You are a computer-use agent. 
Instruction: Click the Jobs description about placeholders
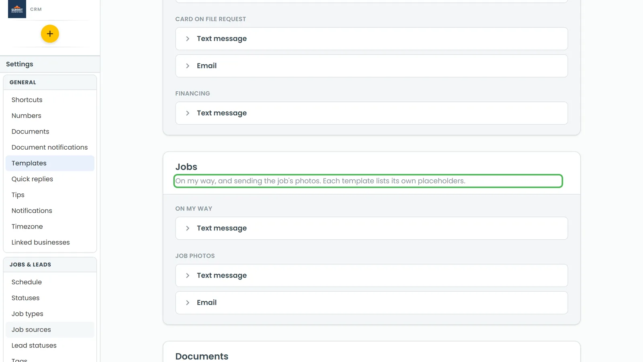tap(320, 181)
